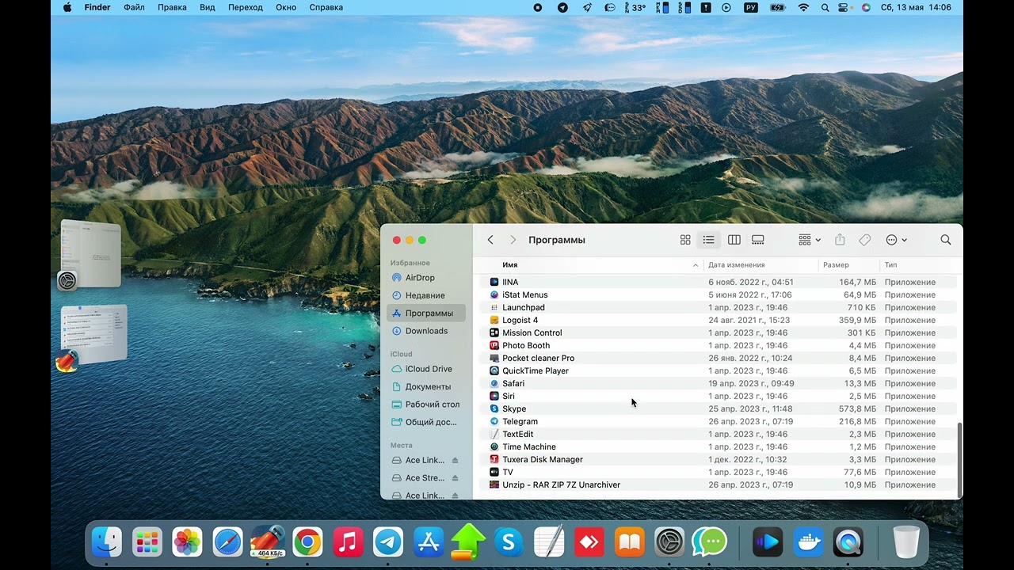Go forward with the Finder forward arrow
The width and height of the screenshot is (1014, 570).
(x=513, y=240)
